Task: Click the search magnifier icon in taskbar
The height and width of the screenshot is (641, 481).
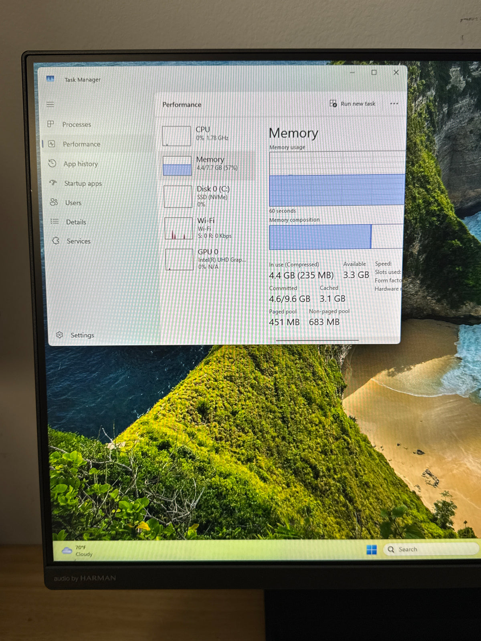Action: 391,549
